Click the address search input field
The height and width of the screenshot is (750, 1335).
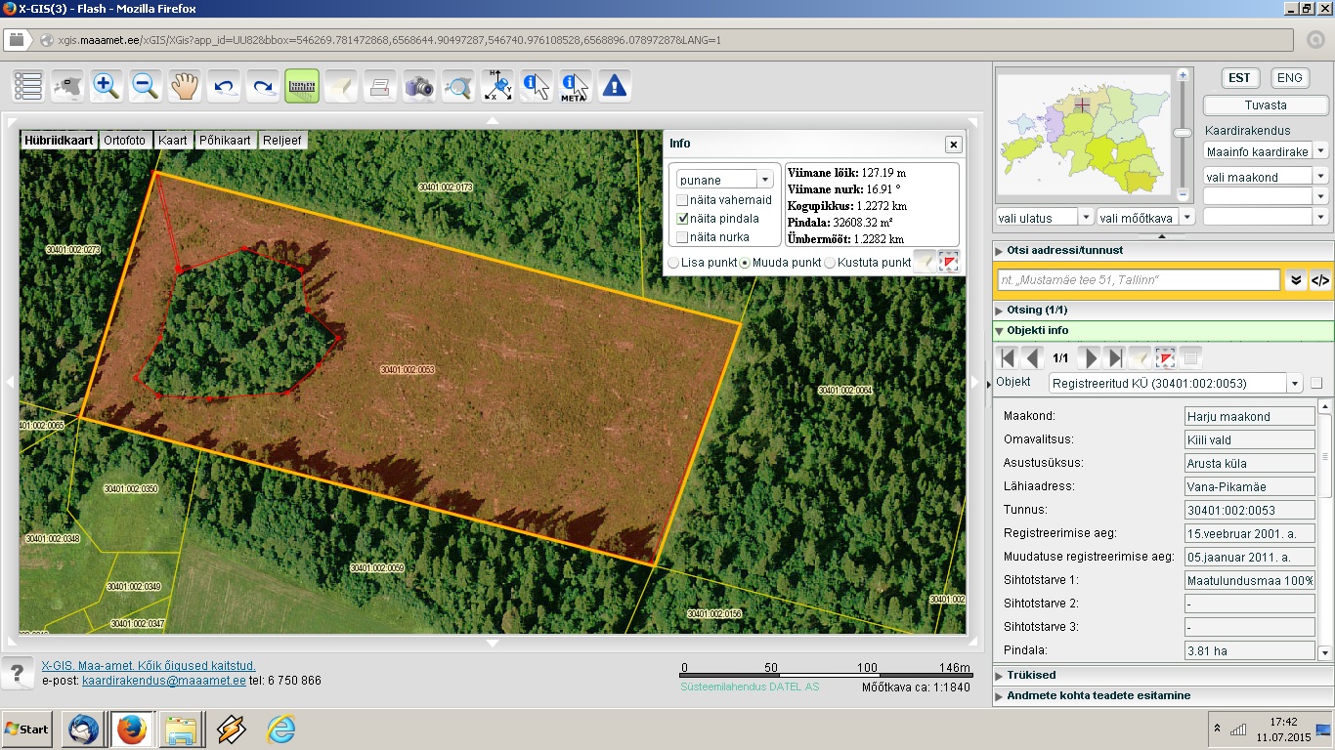click(x=1139, y=280)
